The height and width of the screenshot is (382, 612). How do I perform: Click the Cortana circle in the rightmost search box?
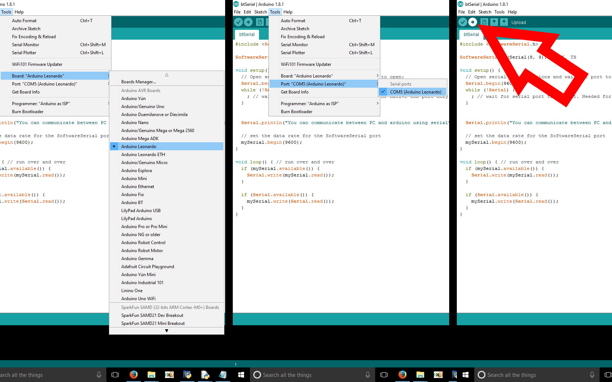(x=482, y=375)
